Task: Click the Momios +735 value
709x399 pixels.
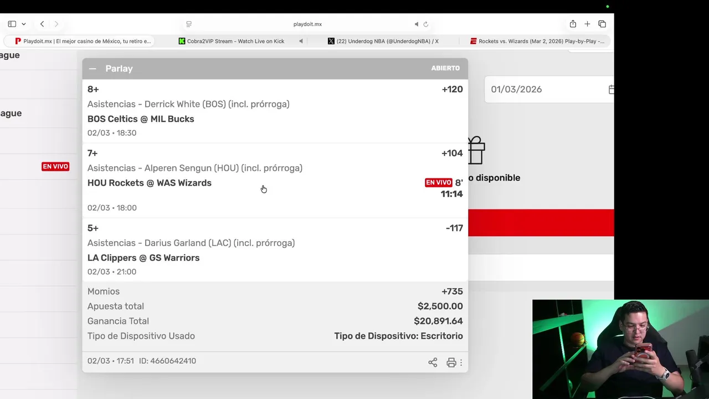Action: point(452,291)
